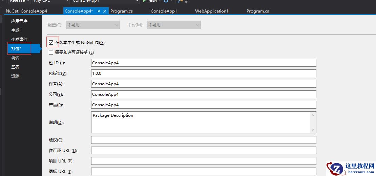Focus the 作者 input field
This screenshot has height=176, width=376.
[204, 84]
